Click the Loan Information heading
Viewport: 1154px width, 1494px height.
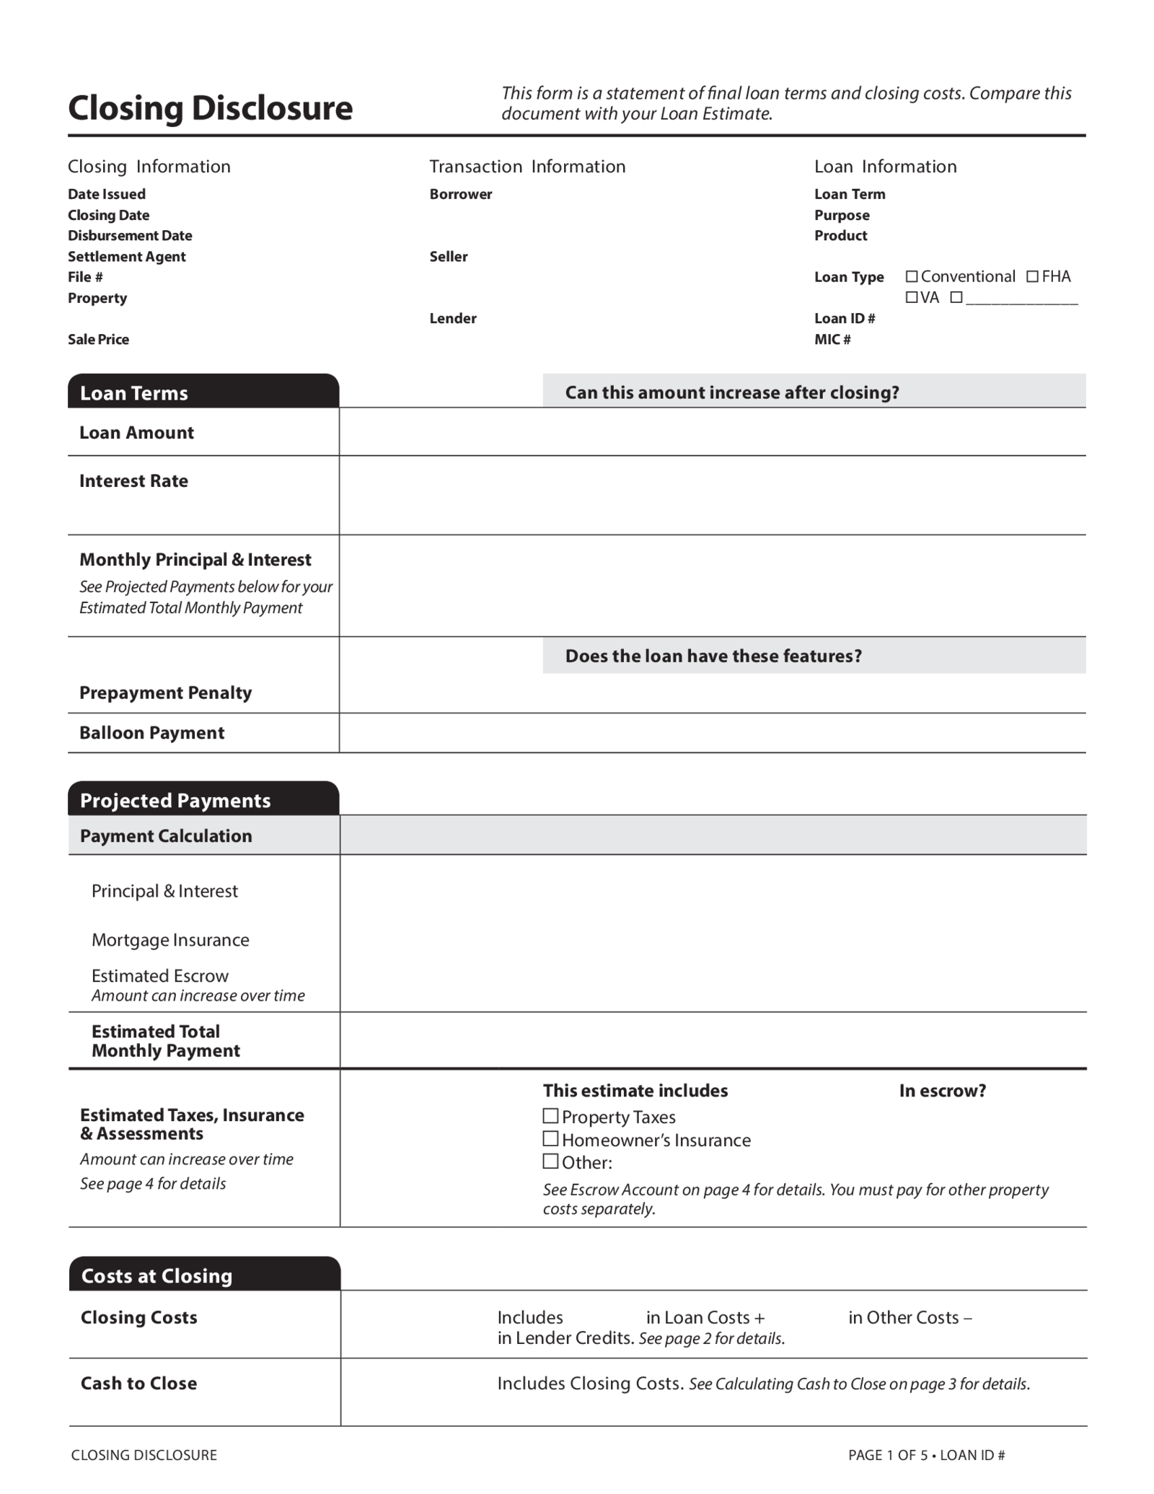(886, 167)
